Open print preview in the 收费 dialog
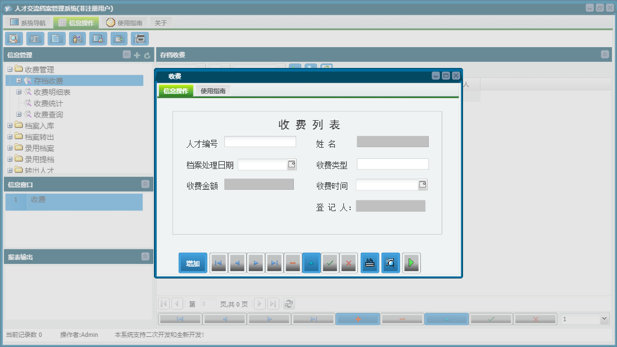This screenshot has height=347, width=617. click(x=390, y=262)
